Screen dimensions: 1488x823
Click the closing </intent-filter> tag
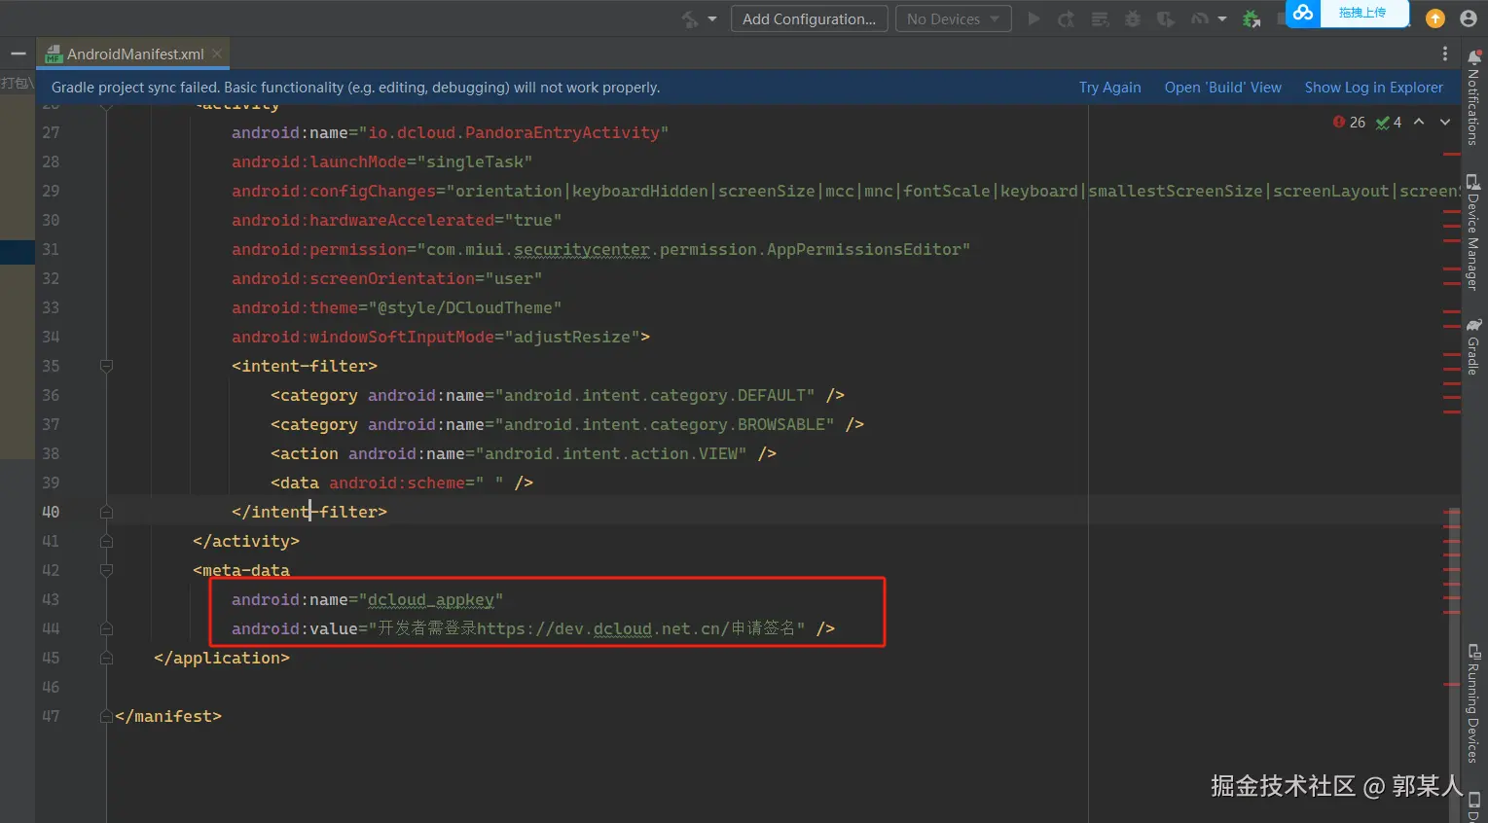[309, 512]
